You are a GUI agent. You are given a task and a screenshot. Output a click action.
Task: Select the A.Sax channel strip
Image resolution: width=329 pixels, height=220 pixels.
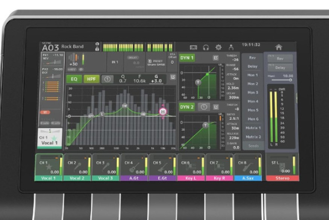[x=247, y=167]
